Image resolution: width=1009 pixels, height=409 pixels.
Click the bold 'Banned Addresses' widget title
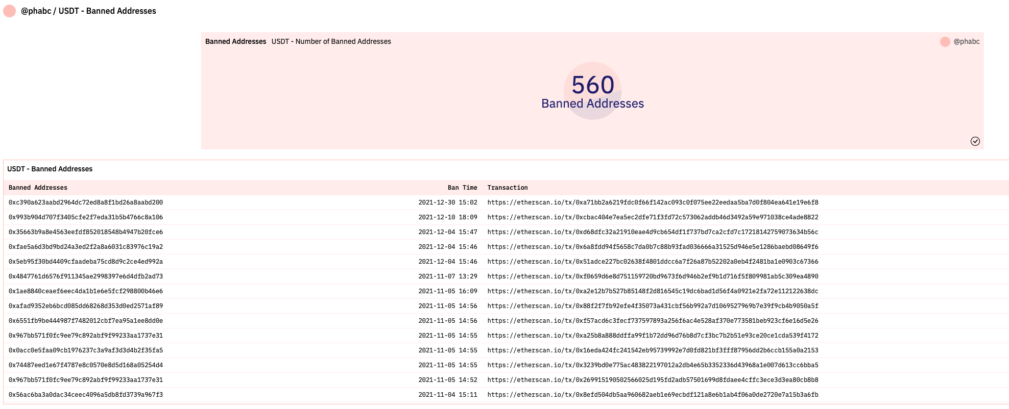tap(235, 42)
